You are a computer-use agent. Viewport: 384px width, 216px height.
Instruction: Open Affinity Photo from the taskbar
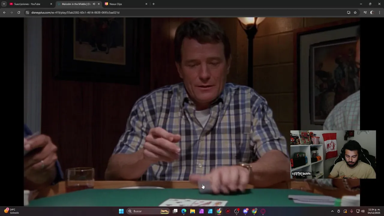201,211
